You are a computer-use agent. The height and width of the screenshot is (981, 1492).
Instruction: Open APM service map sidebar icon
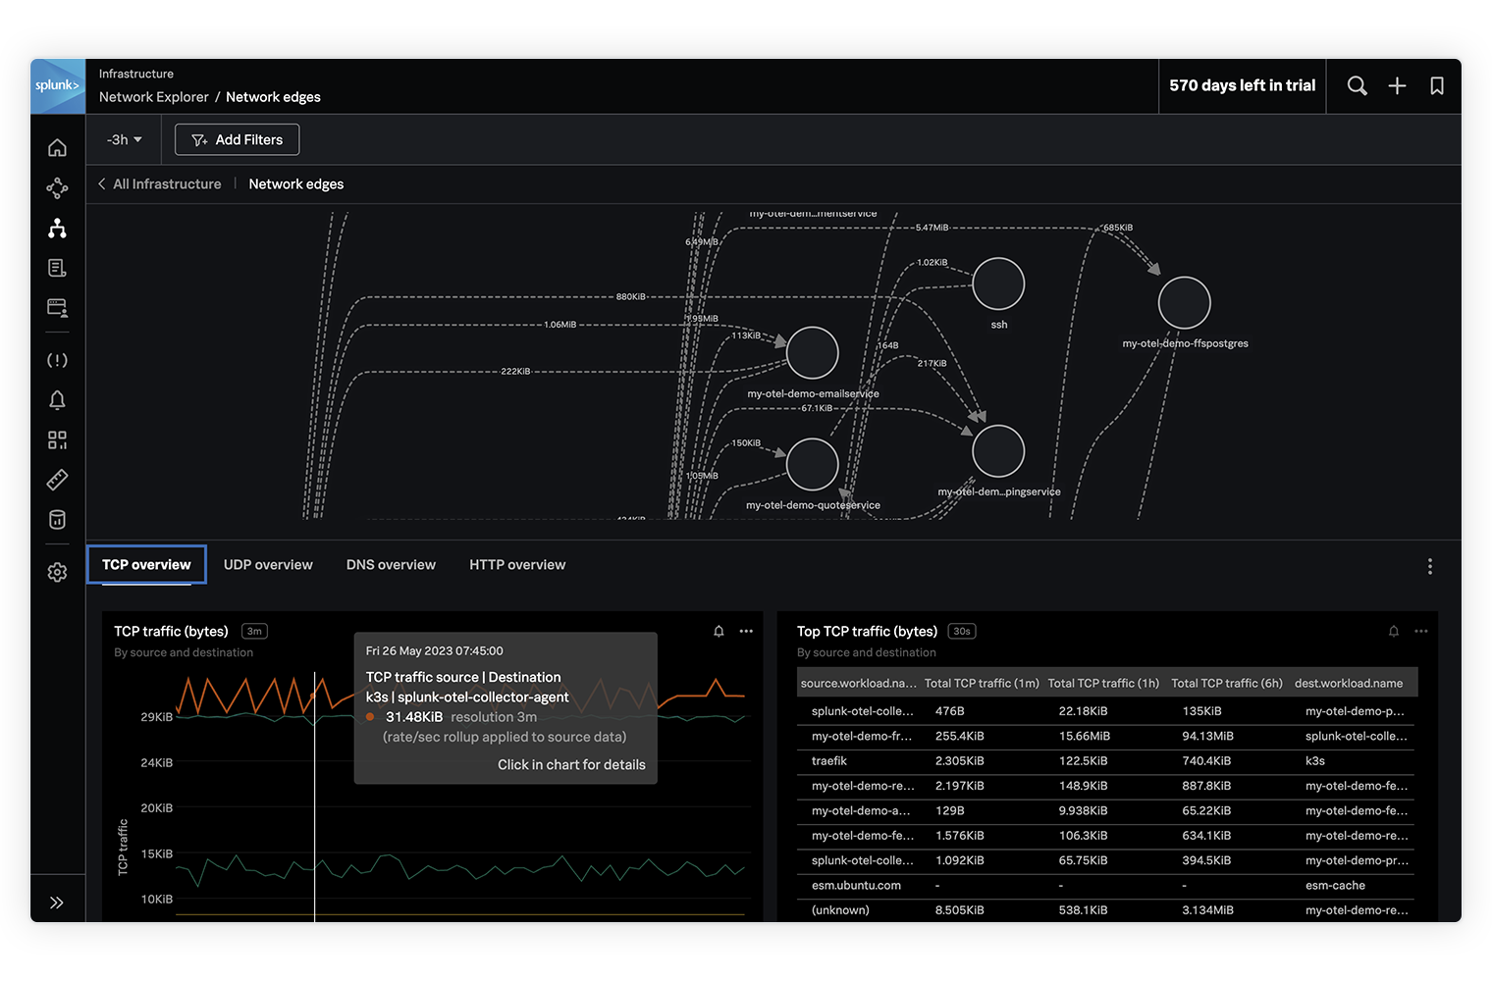57,188
